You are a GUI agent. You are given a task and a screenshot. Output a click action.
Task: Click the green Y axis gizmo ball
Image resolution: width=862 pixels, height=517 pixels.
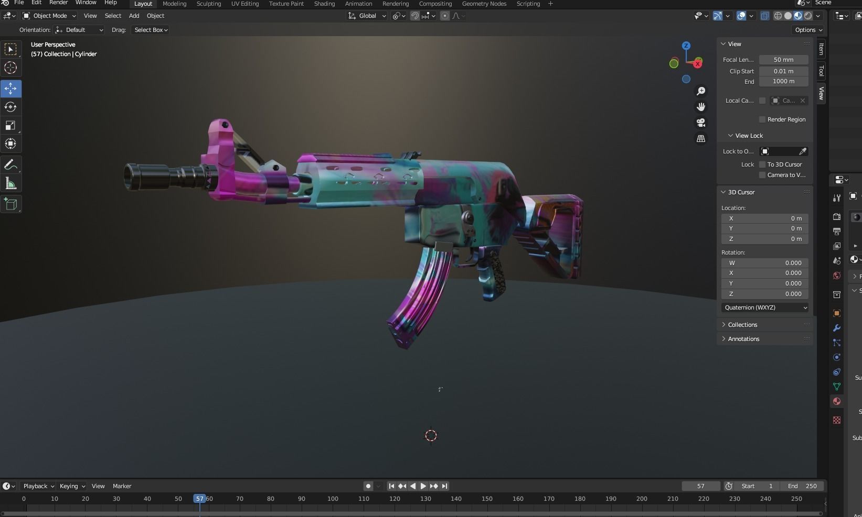pyautogui.click(x=674, y=63)
